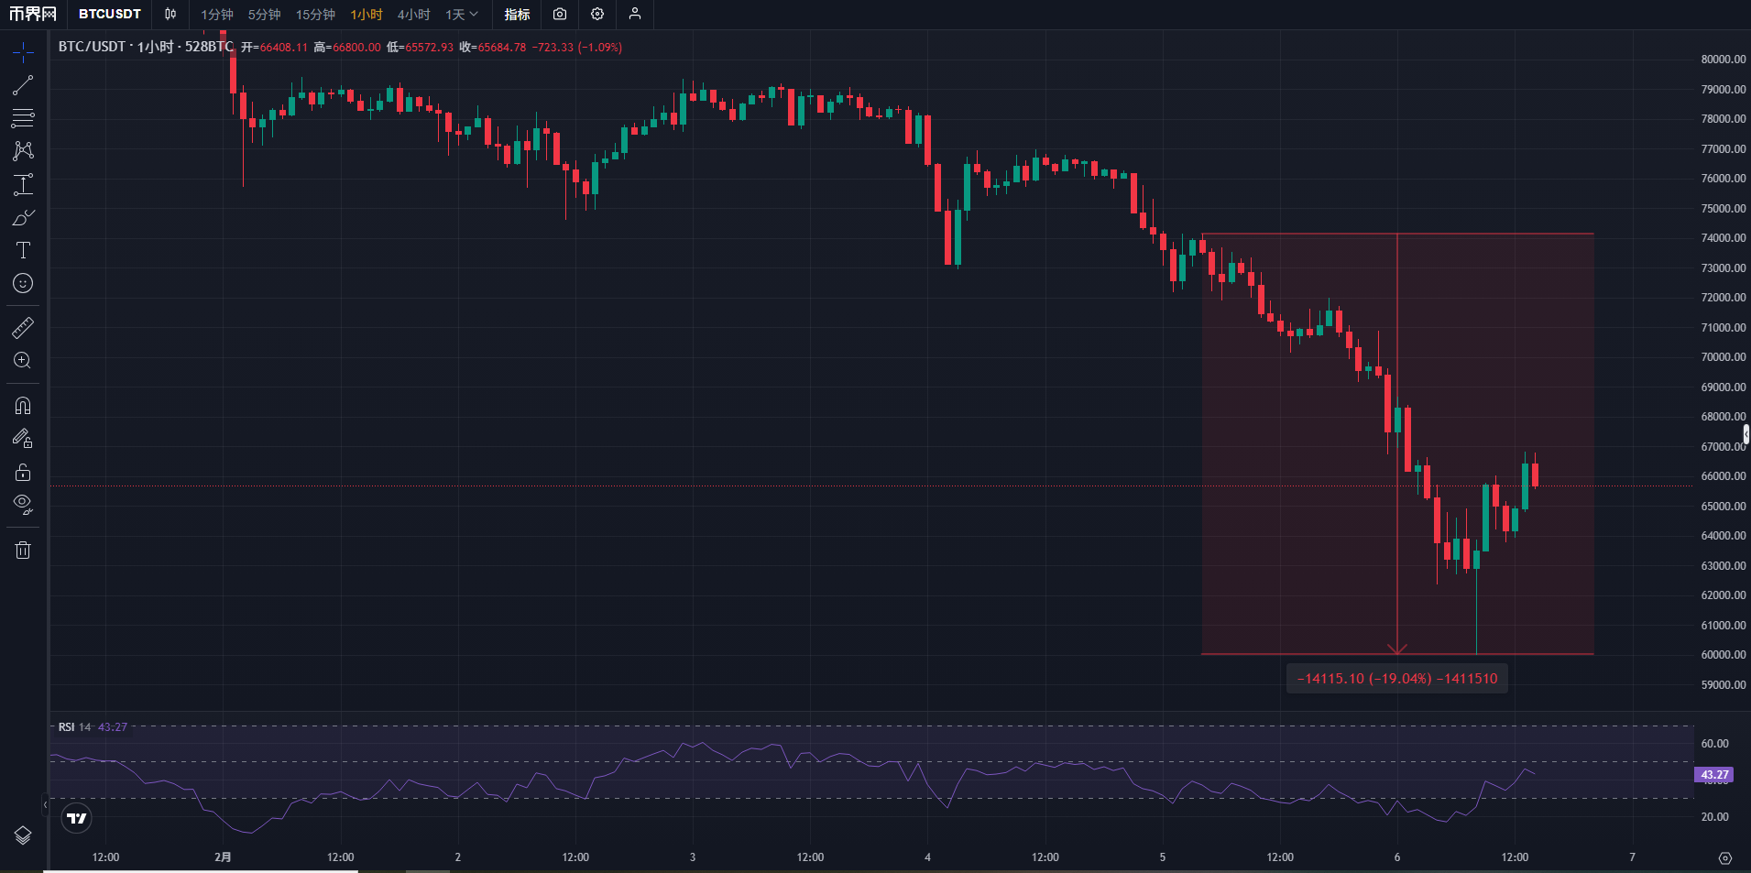Select the text annotation tool
Image resolution: width=1751 pixels, height=873 pixels.
(23, 250)
